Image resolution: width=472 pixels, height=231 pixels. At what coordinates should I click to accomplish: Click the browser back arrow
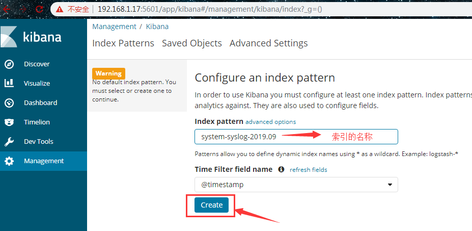[7, 9]
